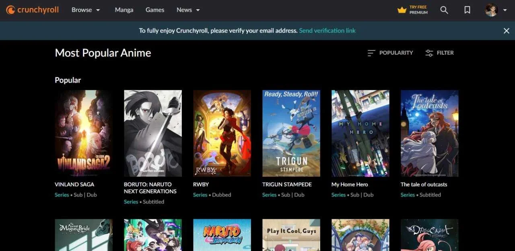Expand the account menu arrow
515x251 pixels.
(505, 10)
